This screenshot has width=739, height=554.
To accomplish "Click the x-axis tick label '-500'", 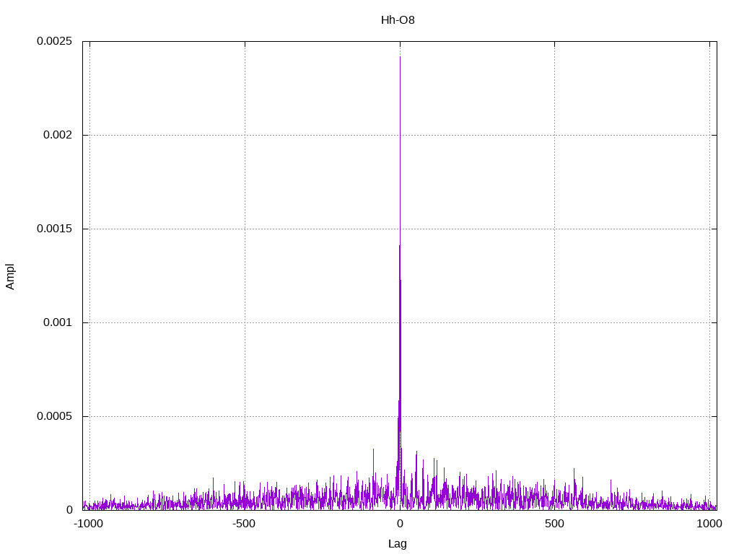I will (244, 524).
